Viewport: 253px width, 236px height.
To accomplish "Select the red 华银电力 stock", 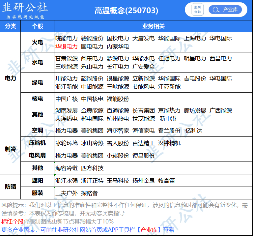I will click(x=67, y=46).
